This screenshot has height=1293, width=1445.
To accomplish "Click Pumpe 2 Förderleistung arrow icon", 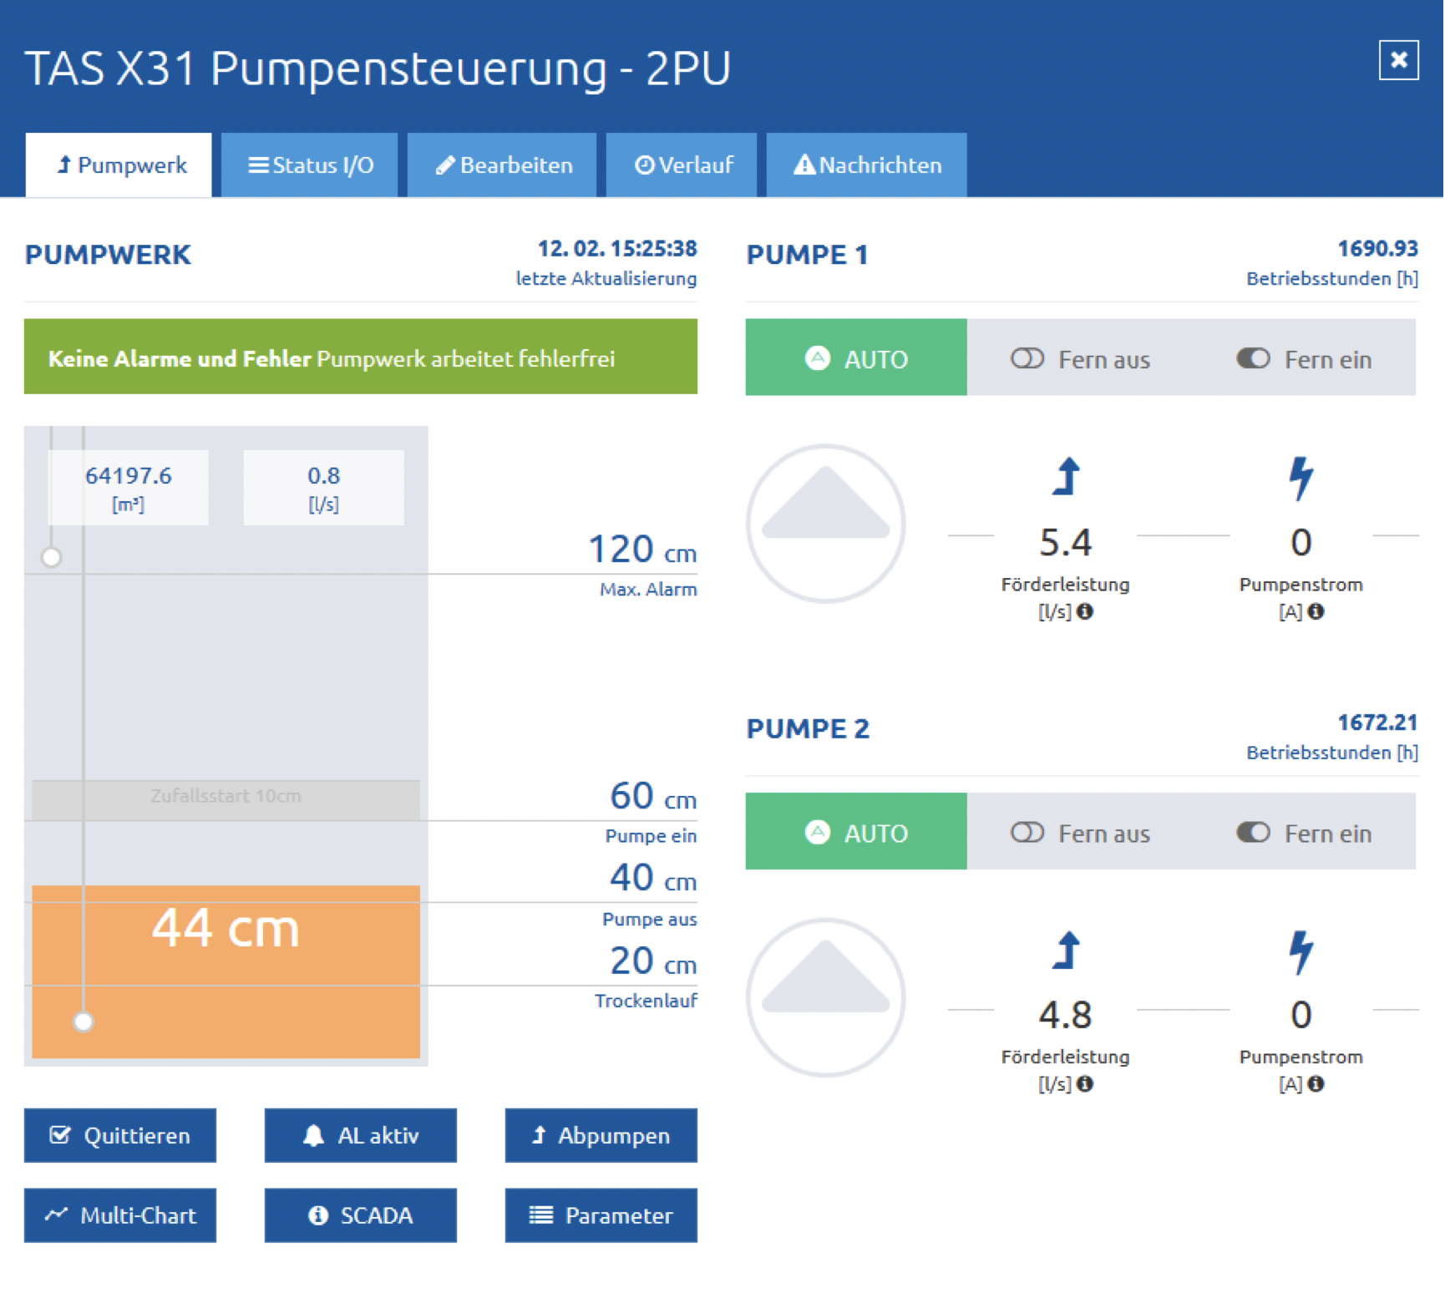I will (x=1066, y=951).
